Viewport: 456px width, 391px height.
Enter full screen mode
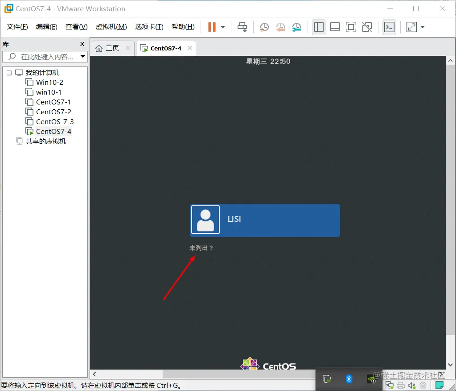tap(351, 27)
